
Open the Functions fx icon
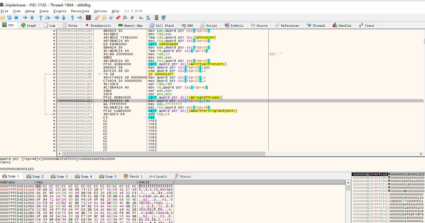coord(125,18)
